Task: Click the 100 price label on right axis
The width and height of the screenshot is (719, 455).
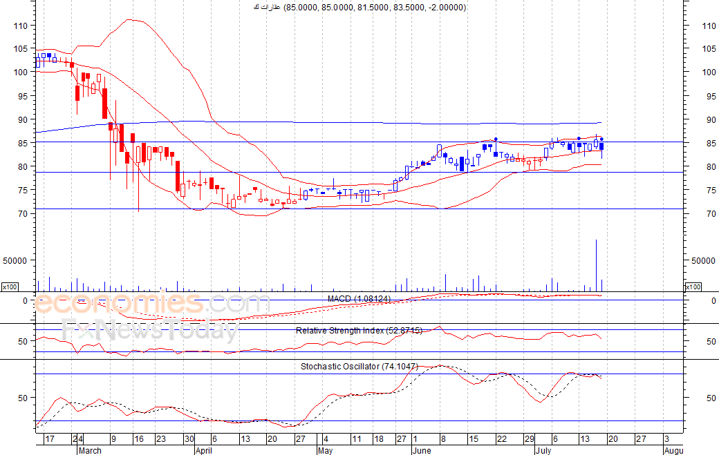Action: click(x=709, y=72)
